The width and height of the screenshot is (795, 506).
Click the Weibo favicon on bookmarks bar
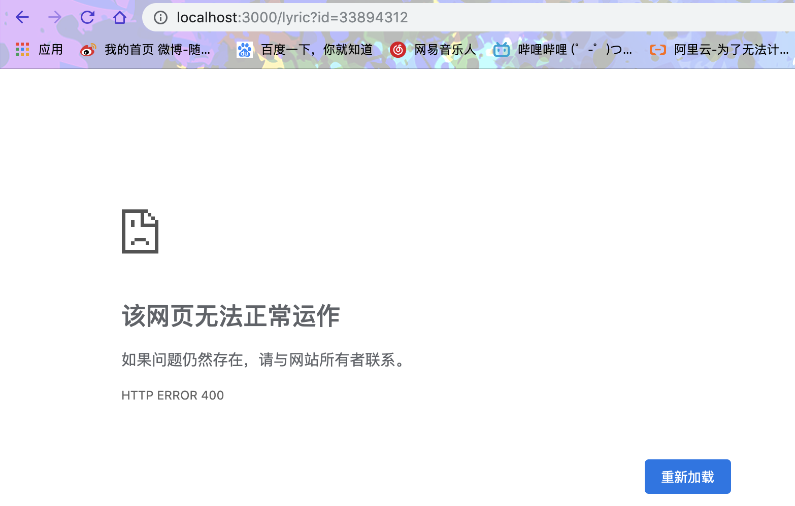[87, 49]
